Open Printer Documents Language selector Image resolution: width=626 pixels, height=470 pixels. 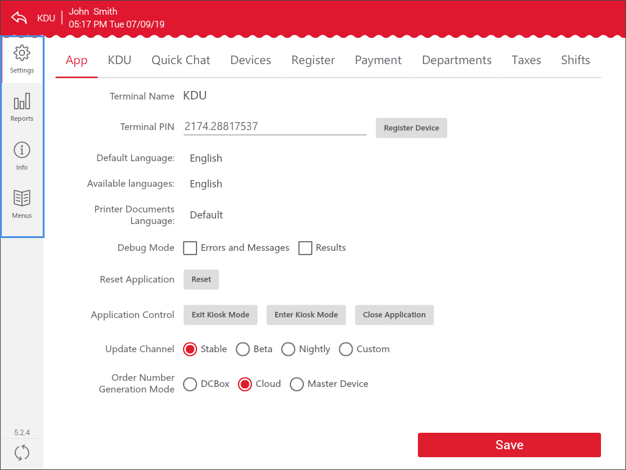click(206, 215)
